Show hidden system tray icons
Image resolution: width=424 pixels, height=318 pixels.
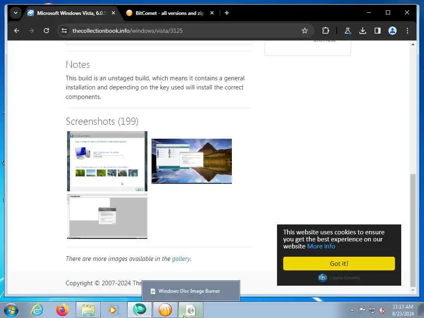pos(352,310)
